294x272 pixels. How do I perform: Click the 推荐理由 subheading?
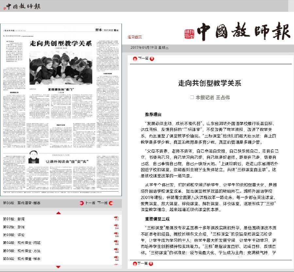[153, 114]
